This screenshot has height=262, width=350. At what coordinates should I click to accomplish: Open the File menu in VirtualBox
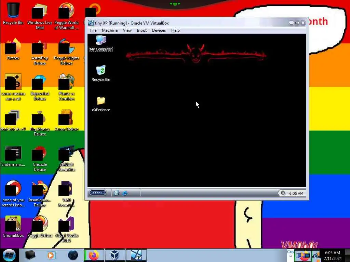coord(93,30)
